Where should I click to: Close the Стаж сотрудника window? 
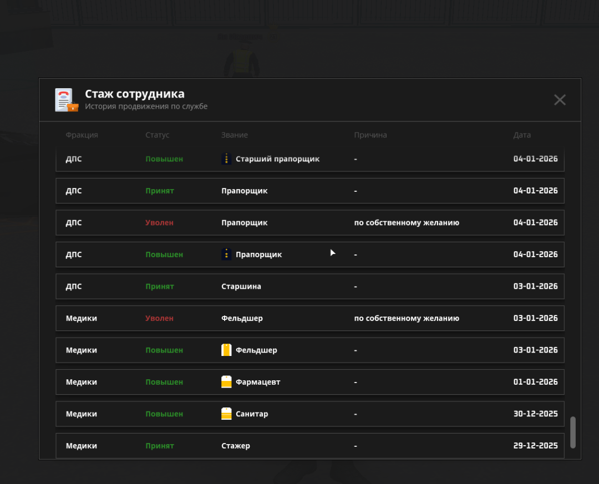(560, 100)
